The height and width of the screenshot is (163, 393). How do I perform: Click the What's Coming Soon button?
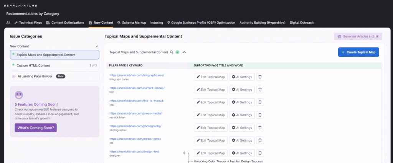(36, 127)
